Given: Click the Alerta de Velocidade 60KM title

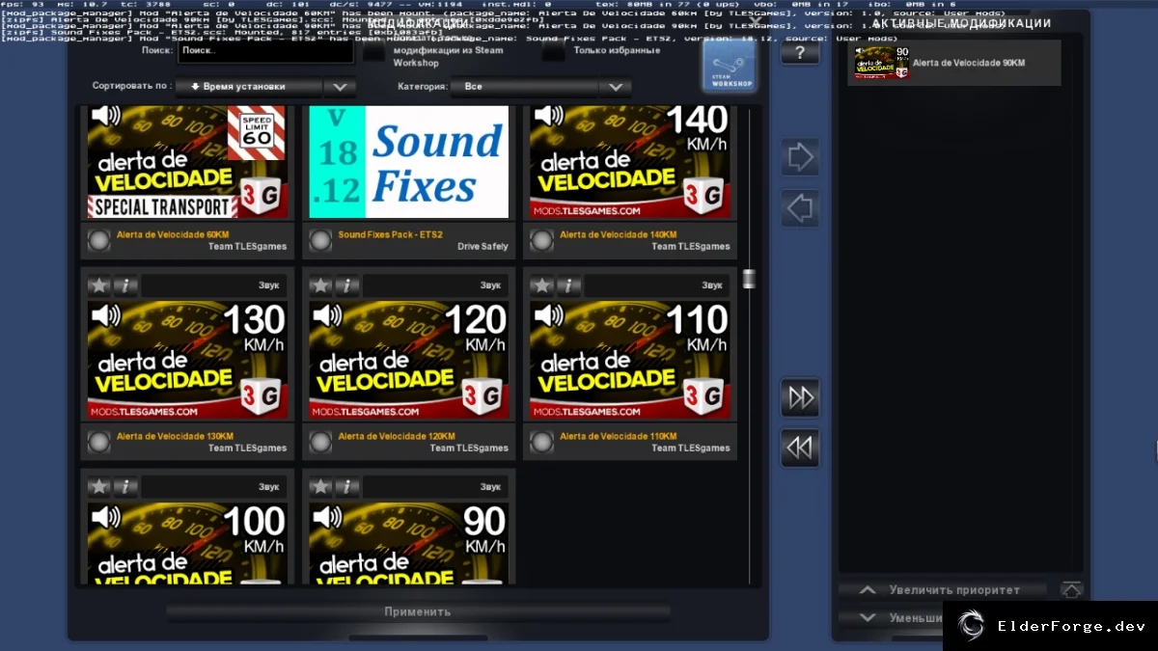Looking at the screenshot, I should [173, 234].
